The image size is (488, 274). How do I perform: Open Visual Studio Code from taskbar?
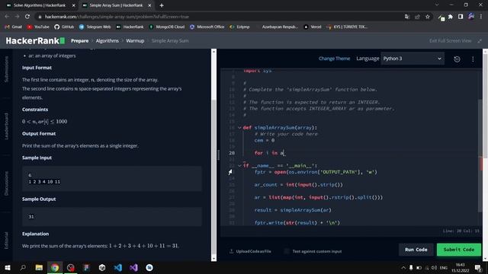pos(117,267)
